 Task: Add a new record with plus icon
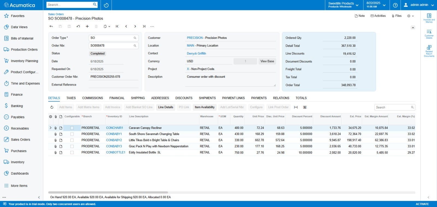coord(87,26)
